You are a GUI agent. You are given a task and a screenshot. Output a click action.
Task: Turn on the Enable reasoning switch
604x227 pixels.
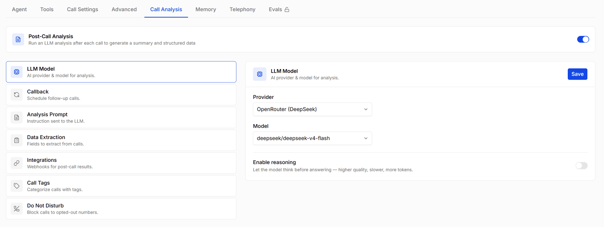581,166
